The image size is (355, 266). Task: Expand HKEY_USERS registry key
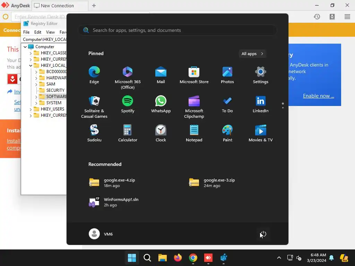31,109
